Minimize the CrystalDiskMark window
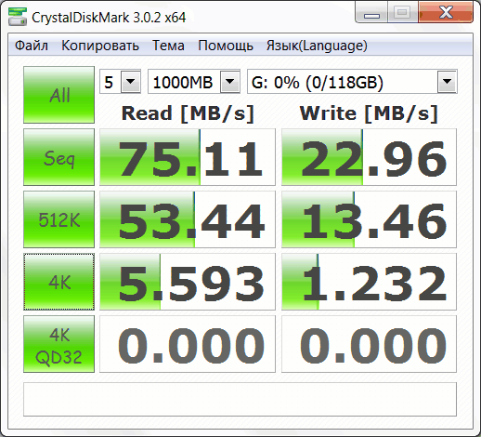 coord(371,12)
